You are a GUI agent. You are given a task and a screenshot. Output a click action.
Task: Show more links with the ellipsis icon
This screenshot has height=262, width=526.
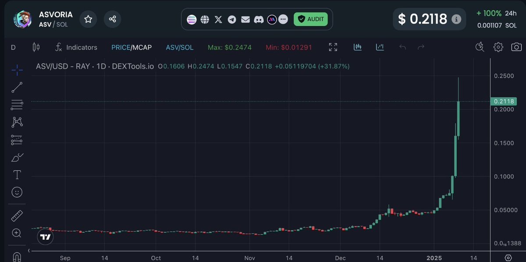tap(283, 19)
